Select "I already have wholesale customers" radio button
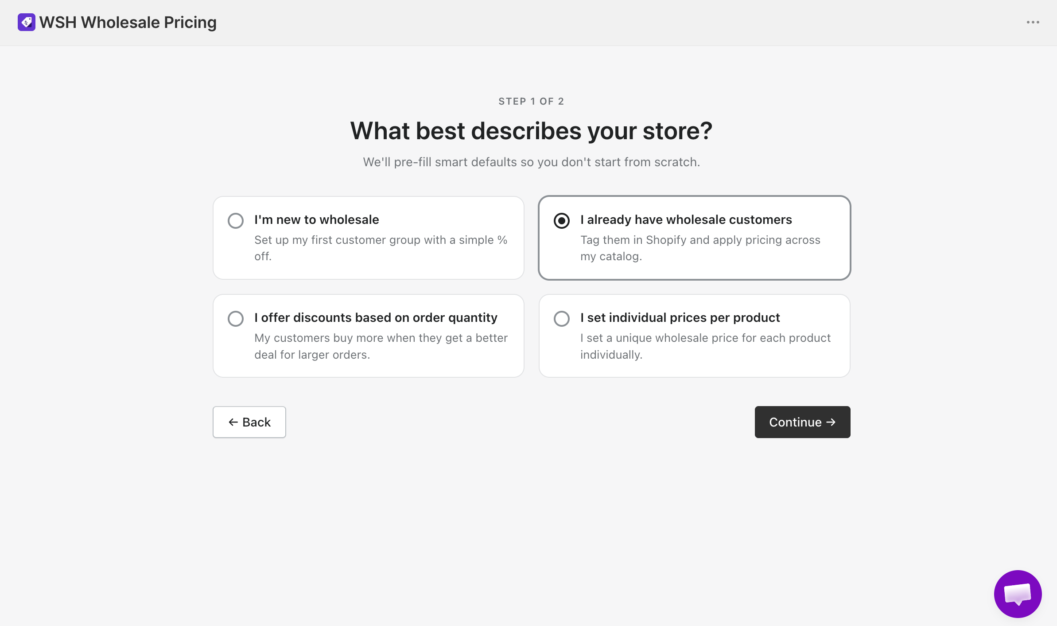 561,220
